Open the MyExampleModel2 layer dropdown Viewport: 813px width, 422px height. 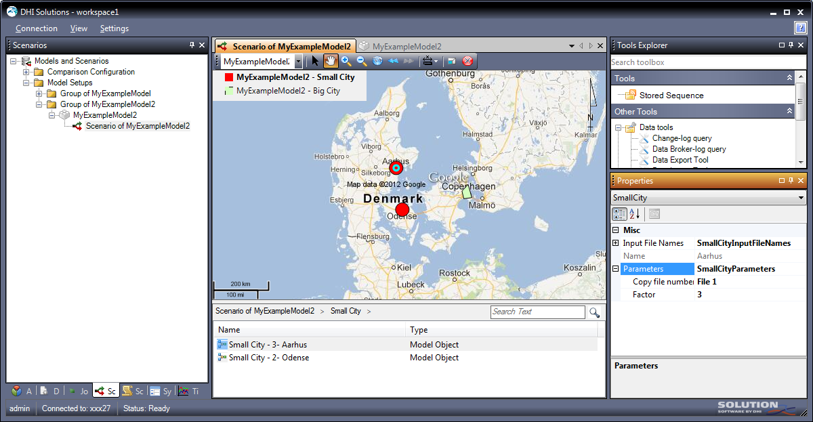(x=299, y=62)
